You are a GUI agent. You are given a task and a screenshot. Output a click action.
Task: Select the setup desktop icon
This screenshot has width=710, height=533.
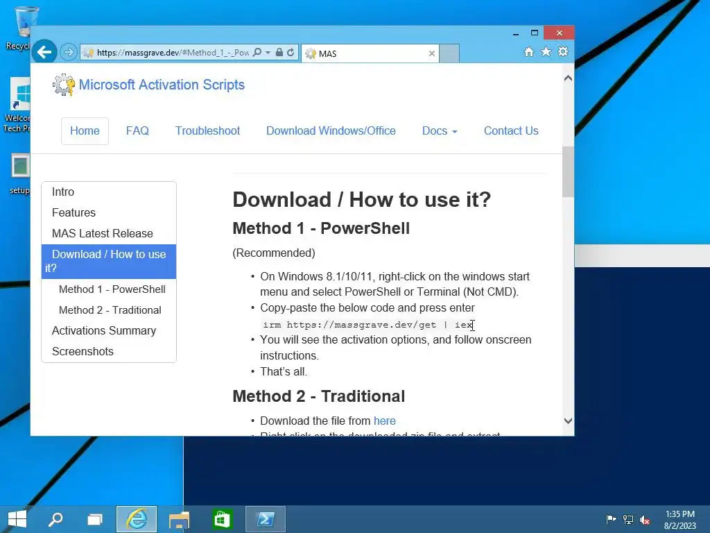click(x=19, y=174)
